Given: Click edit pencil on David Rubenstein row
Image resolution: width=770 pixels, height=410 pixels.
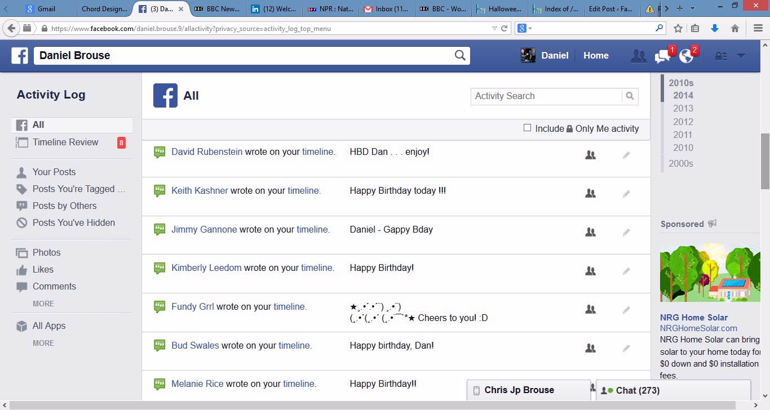Looking at the screenshot, I should 626,155.
